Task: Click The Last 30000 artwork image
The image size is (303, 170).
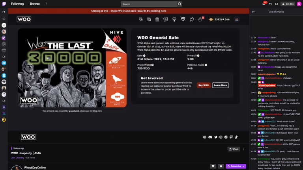Action: click(72, 68)
